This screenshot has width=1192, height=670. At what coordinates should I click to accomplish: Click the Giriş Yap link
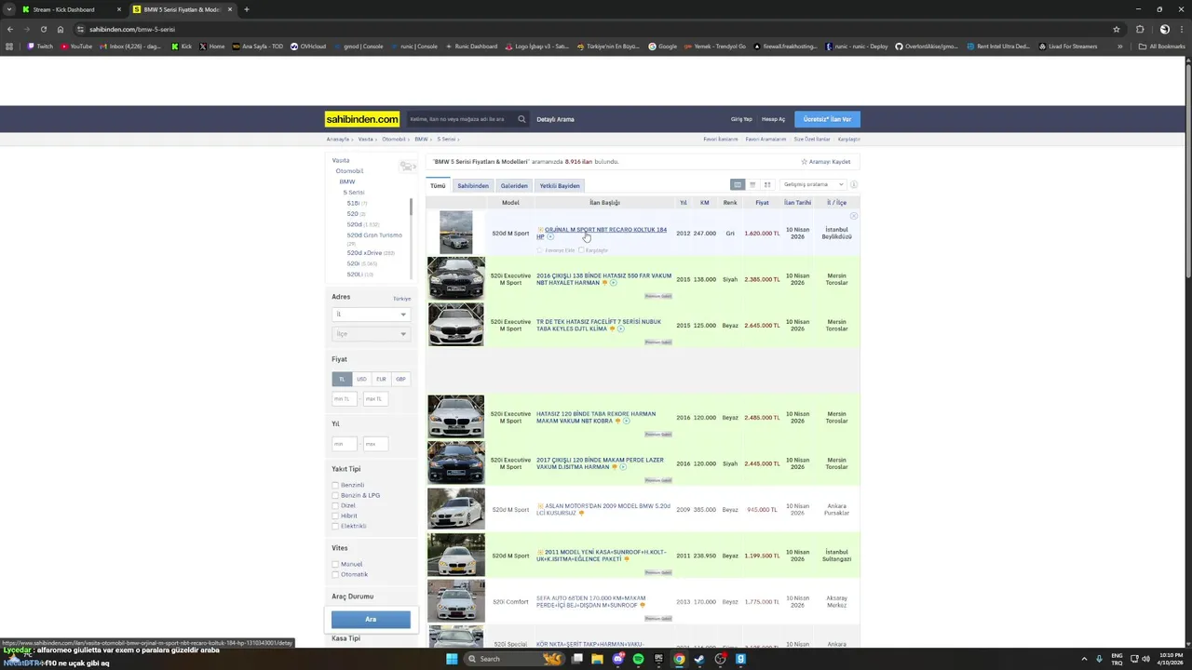741,119
